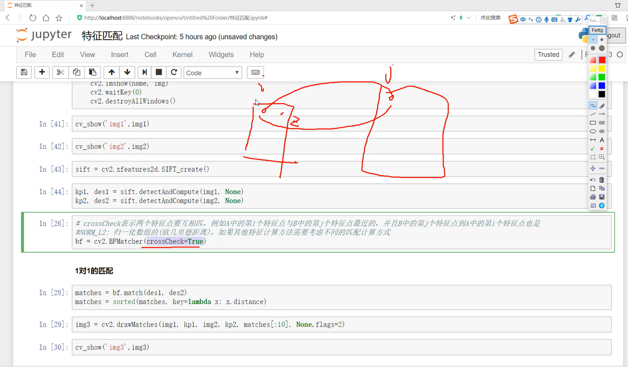The height and width of the screenshot is (367, 628).
Task: Save the notebook with the floppy disk icon
Action: [x=24, y=72]
